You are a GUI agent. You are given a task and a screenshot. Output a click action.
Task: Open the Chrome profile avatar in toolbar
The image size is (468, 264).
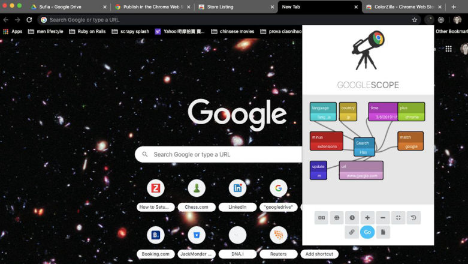457,20
